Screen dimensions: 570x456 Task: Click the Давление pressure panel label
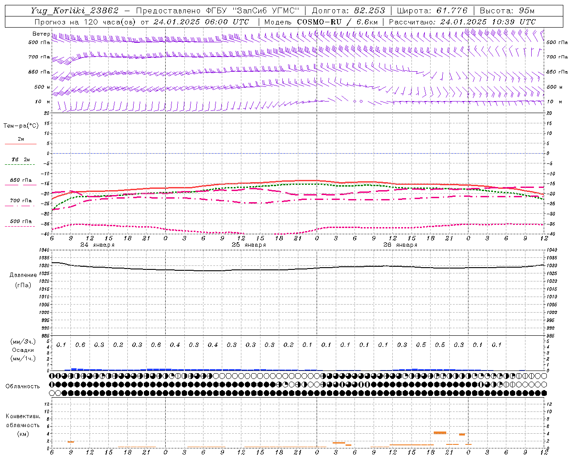(x=23, y=275)
